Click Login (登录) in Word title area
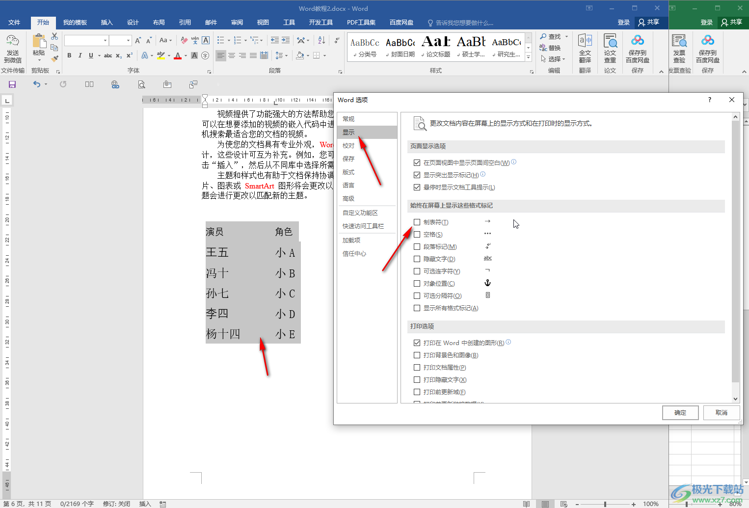Viewport: 749px width, 508px height. click(624, 23)
